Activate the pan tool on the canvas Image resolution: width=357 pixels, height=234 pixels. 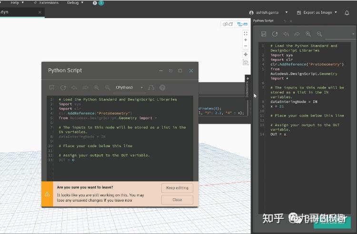[x=246, y=54]
